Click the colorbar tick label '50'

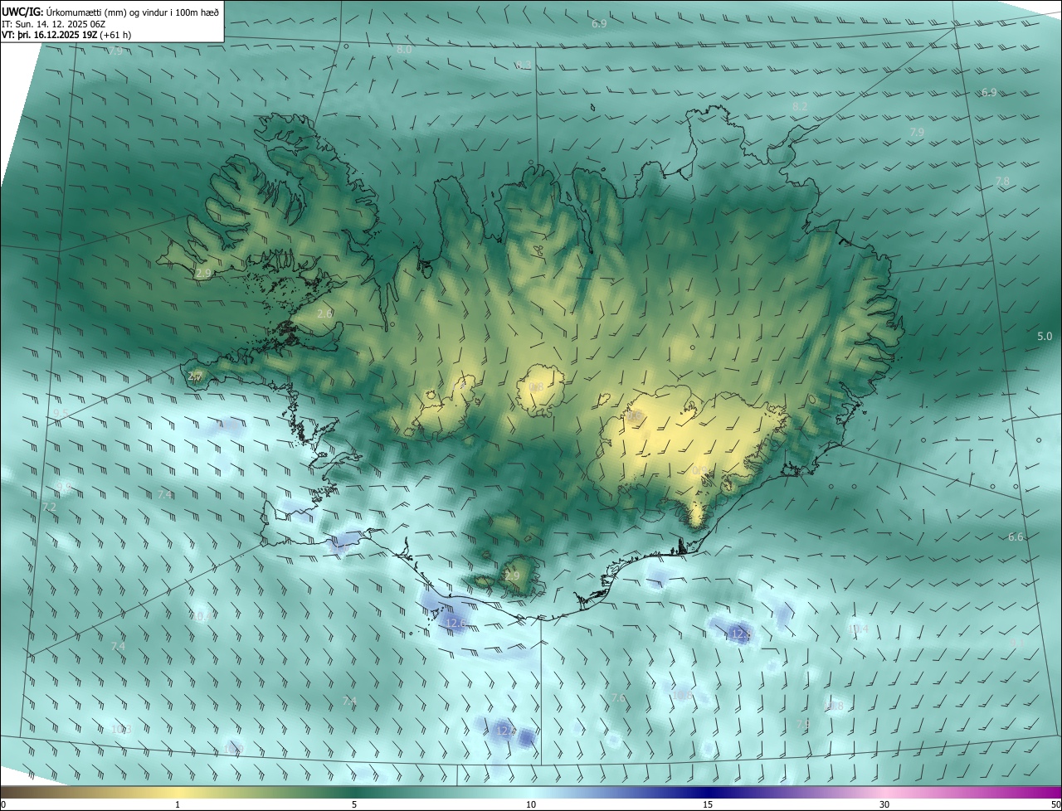1055,804
